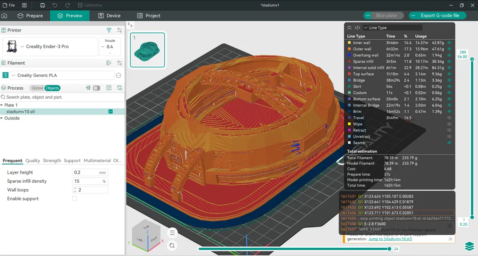Click the layers icon at bottom right
478x256 pixels.
pyautogui.click(x=469, y=246)
